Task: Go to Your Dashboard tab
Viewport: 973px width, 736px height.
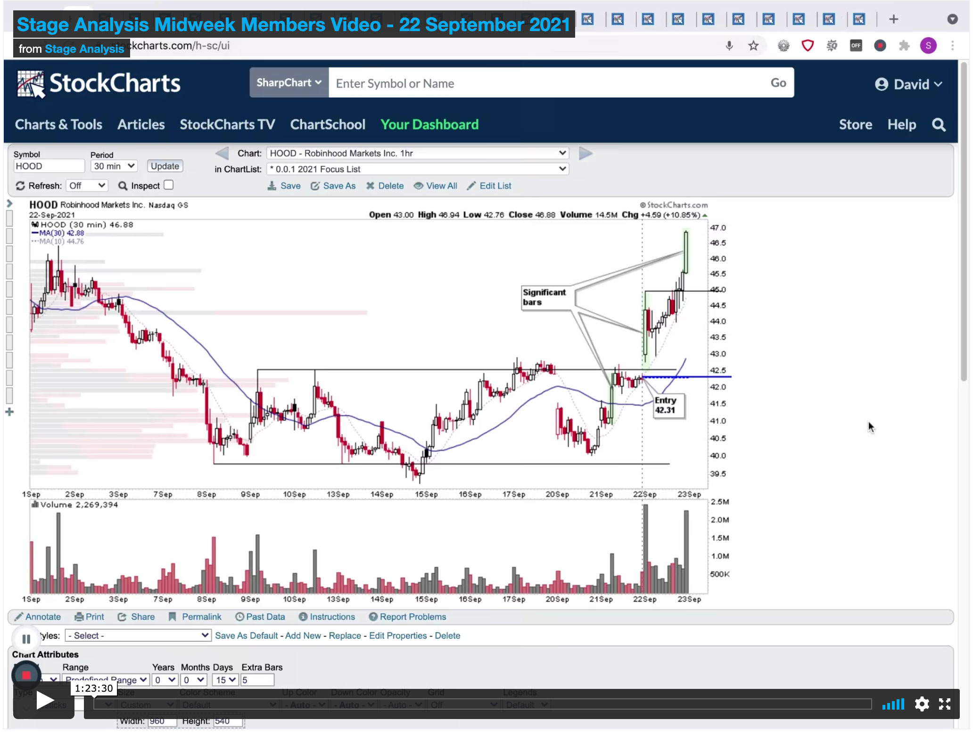Action: (x=429, y=125)
